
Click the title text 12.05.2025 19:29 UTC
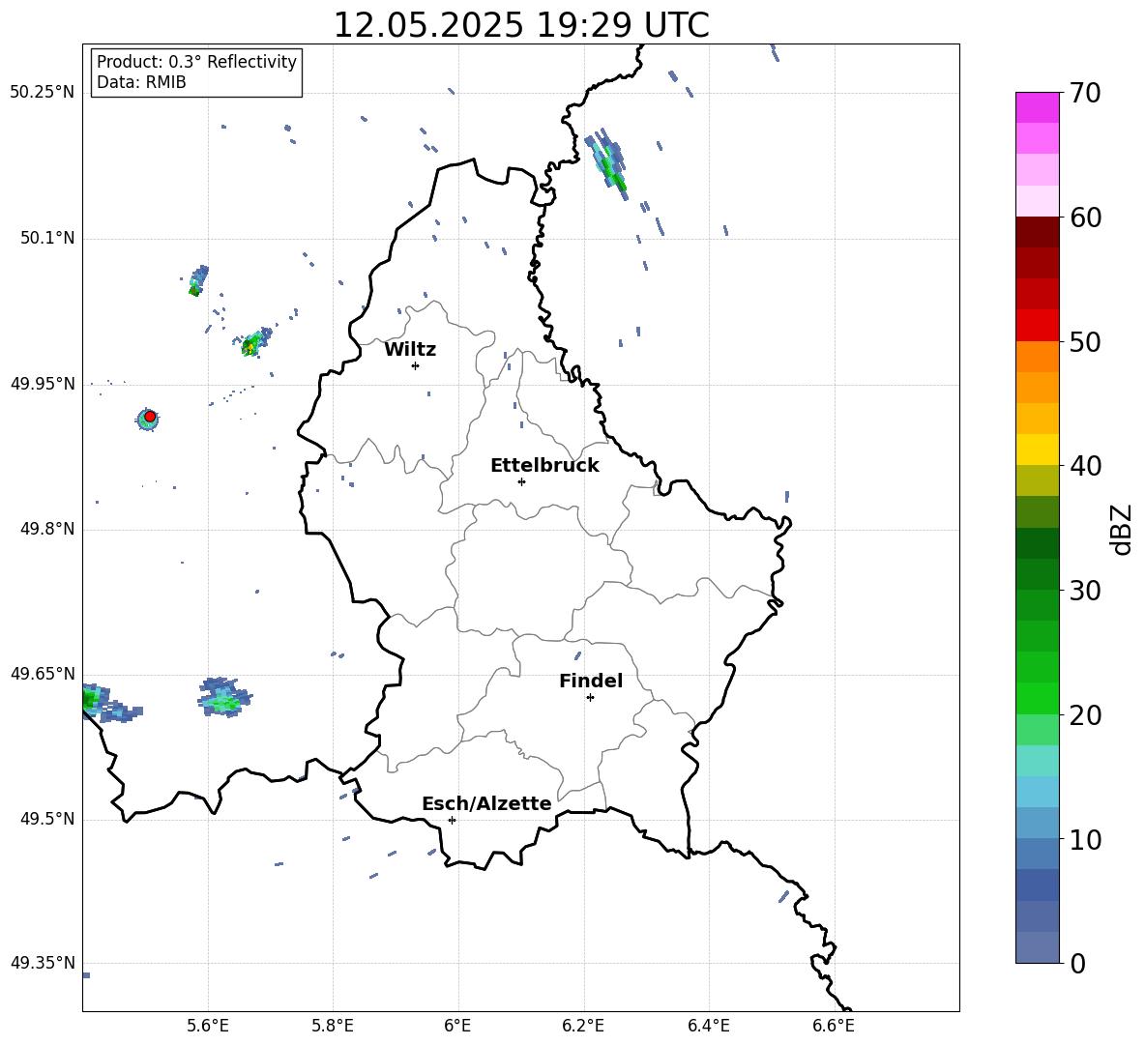tap(520, 25)
